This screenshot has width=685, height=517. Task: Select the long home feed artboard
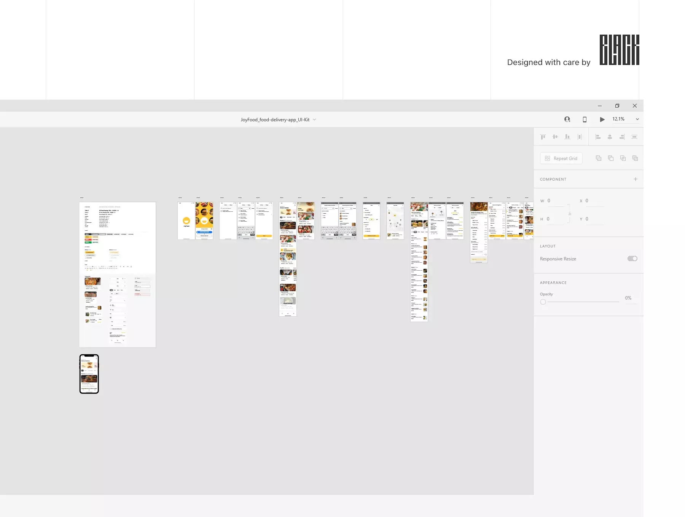pyautogui.click(x=288, y=259)
